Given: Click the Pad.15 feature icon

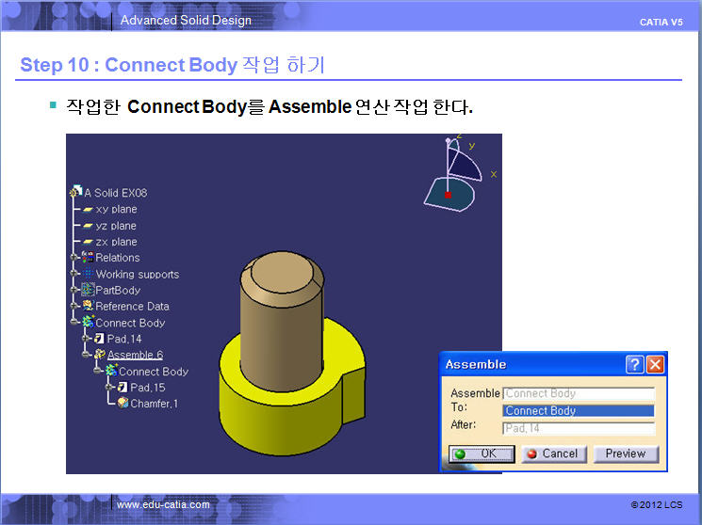Looking at the screenshot, I should pyautogui.click(x=122, y=388).
